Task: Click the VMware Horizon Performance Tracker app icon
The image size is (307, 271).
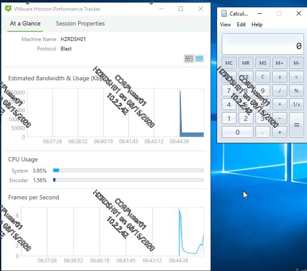Action: point(8,9)
